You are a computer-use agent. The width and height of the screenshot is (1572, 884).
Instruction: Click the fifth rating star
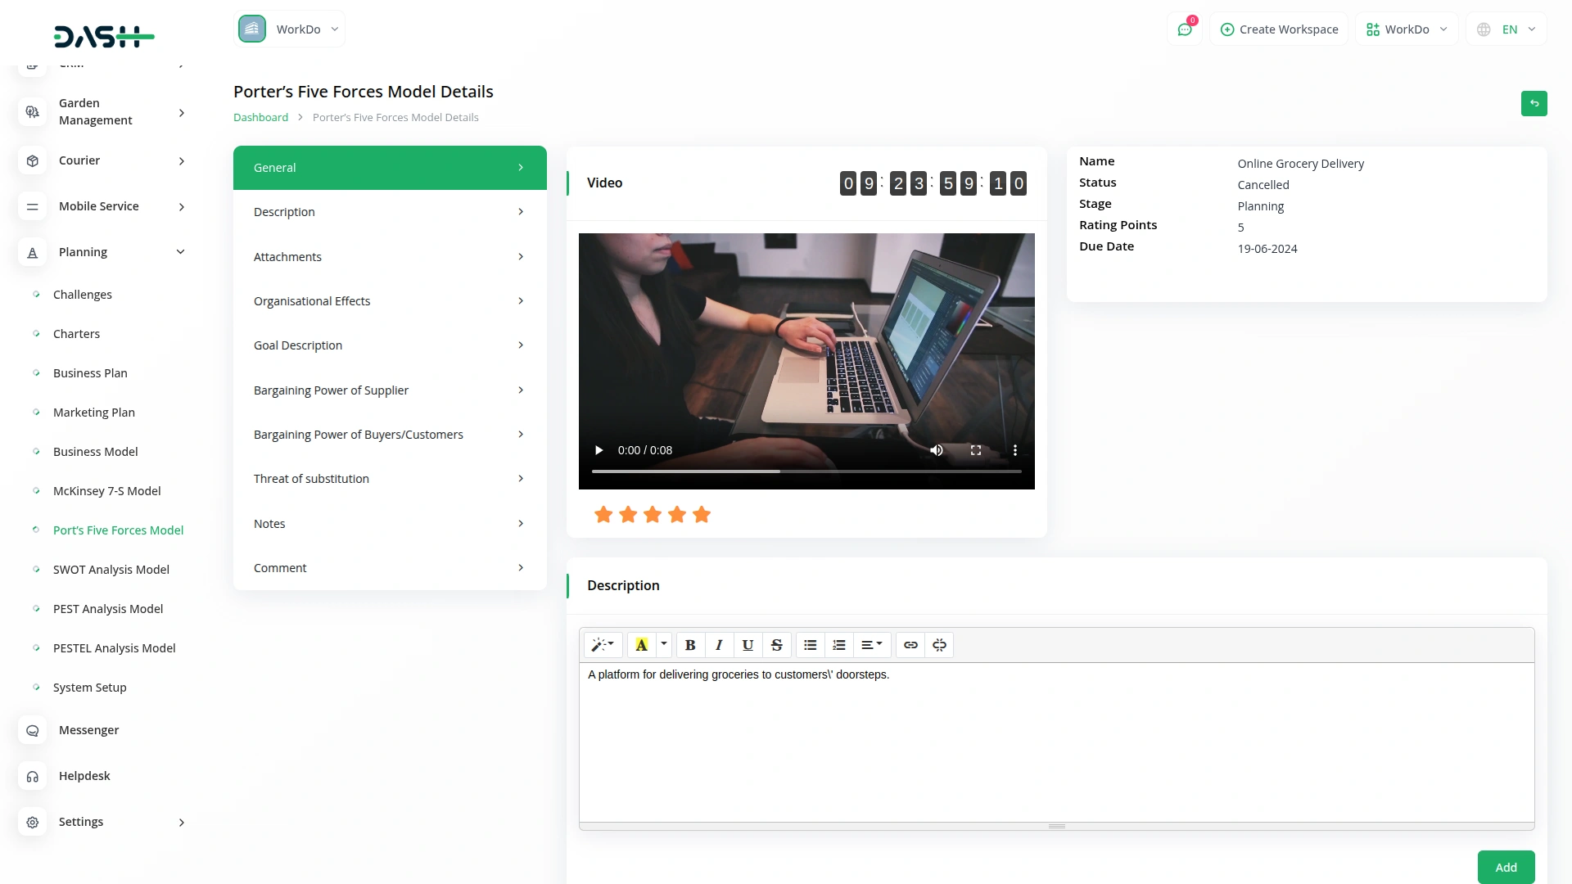coord(701,515)
